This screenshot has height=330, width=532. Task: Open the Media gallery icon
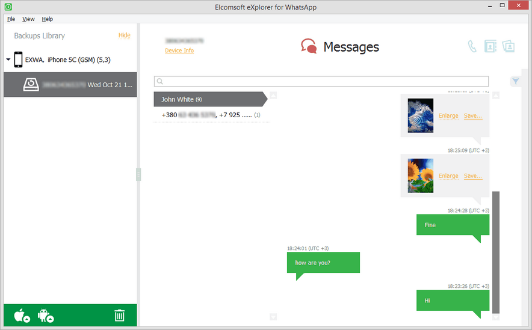pos(509,46)
